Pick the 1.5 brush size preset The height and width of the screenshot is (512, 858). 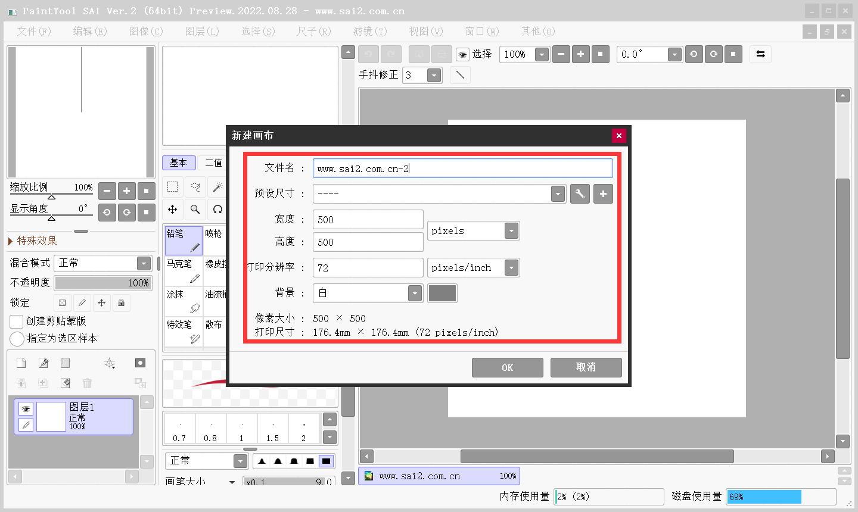[272, 429]
